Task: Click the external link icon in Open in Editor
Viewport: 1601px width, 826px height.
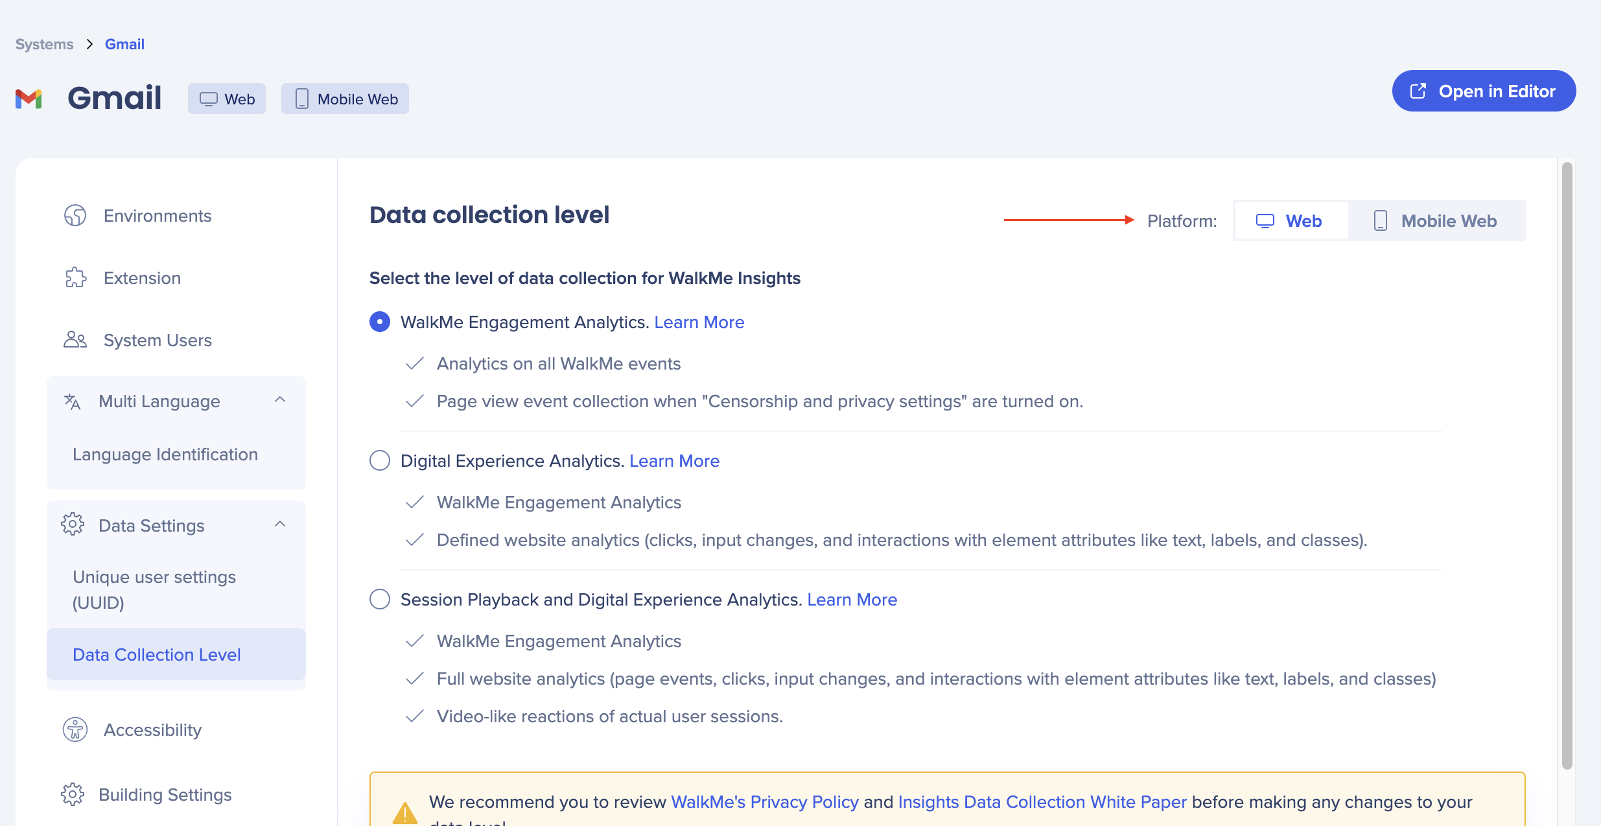Action: point(1418,91)
